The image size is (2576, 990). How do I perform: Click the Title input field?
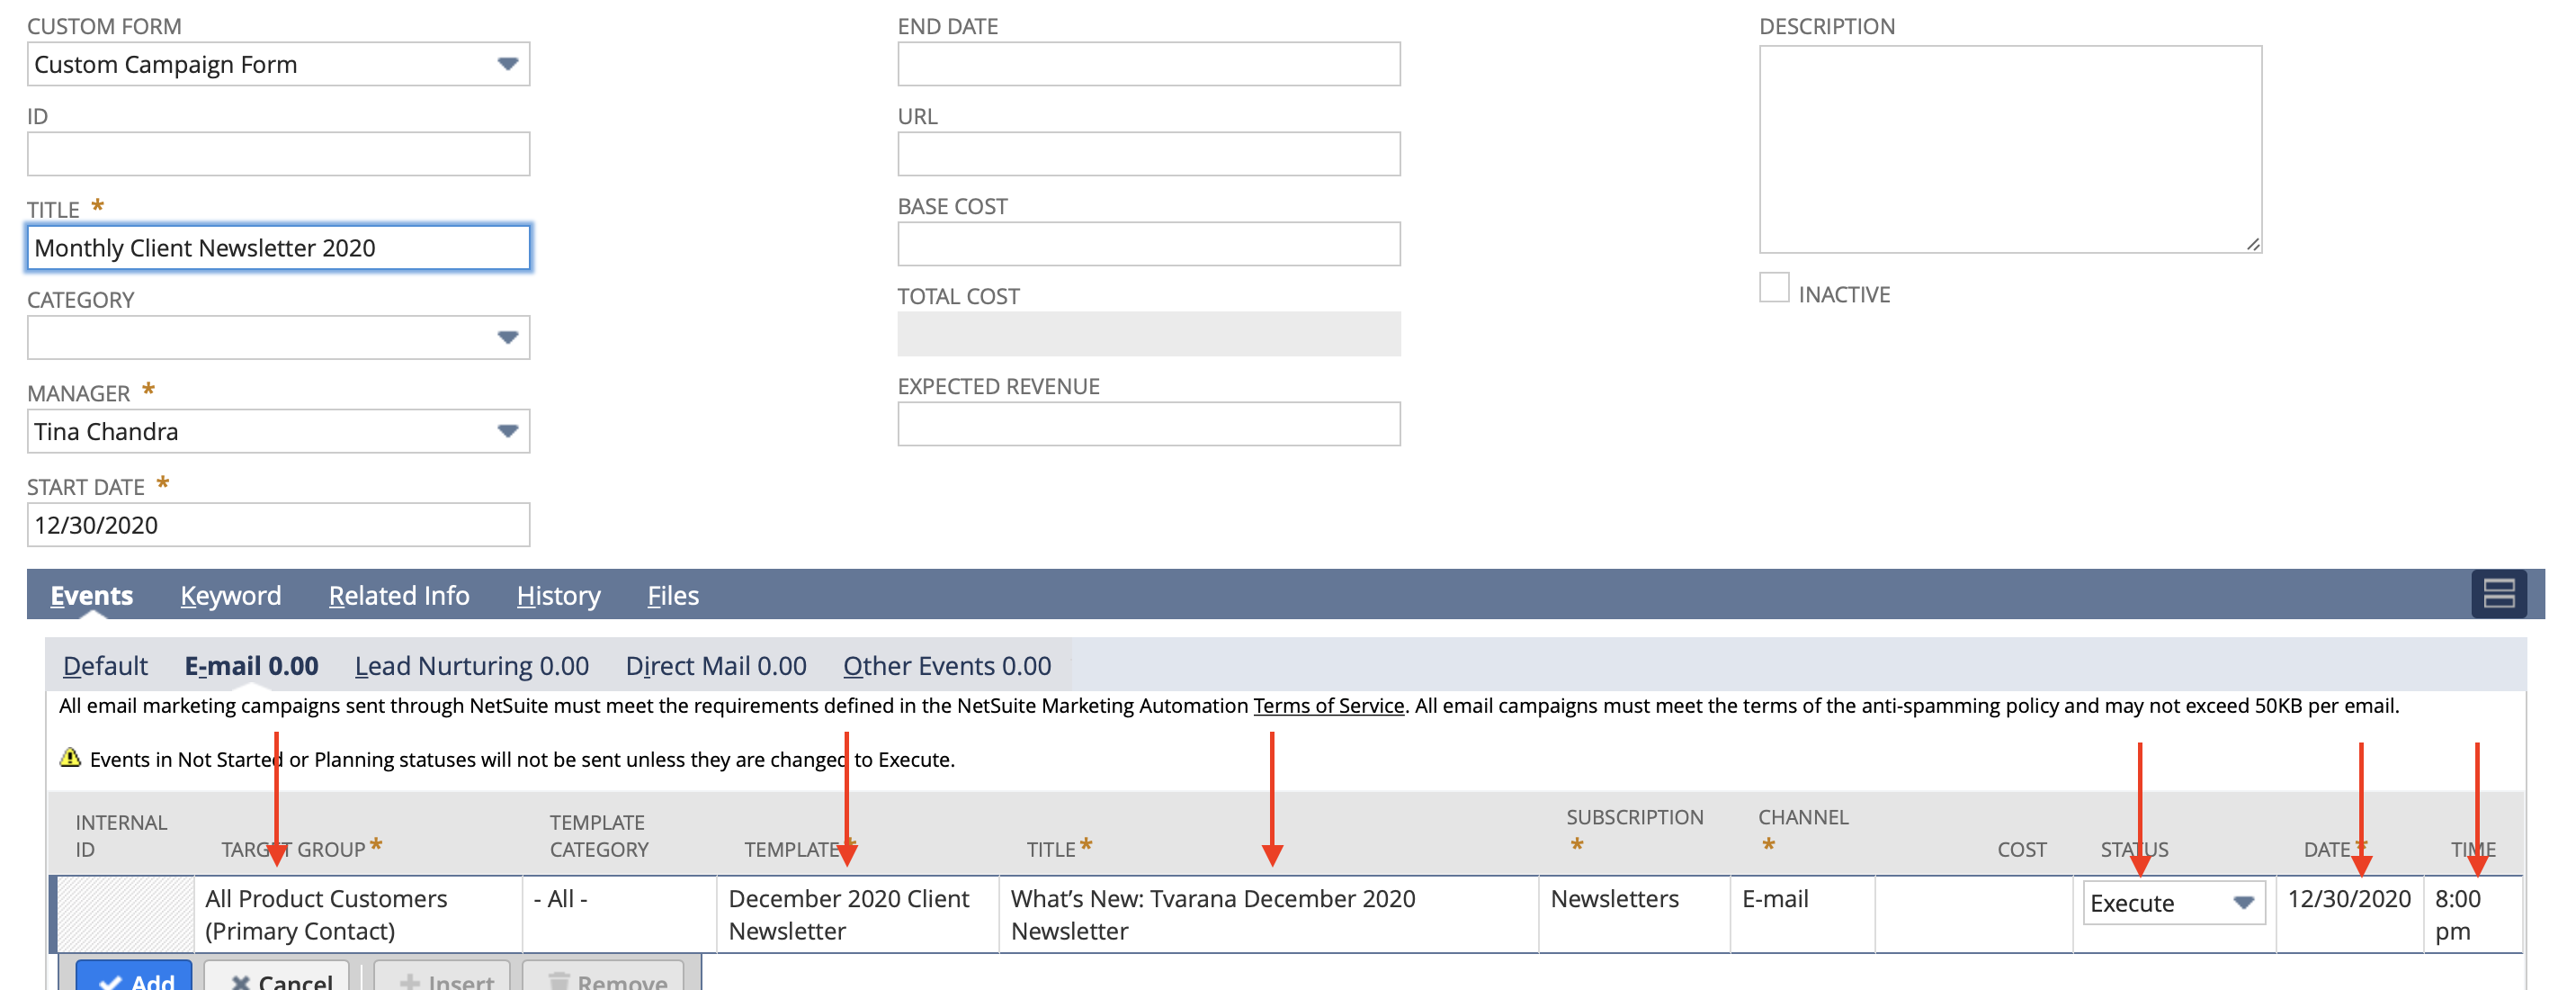tap(278, 247)
